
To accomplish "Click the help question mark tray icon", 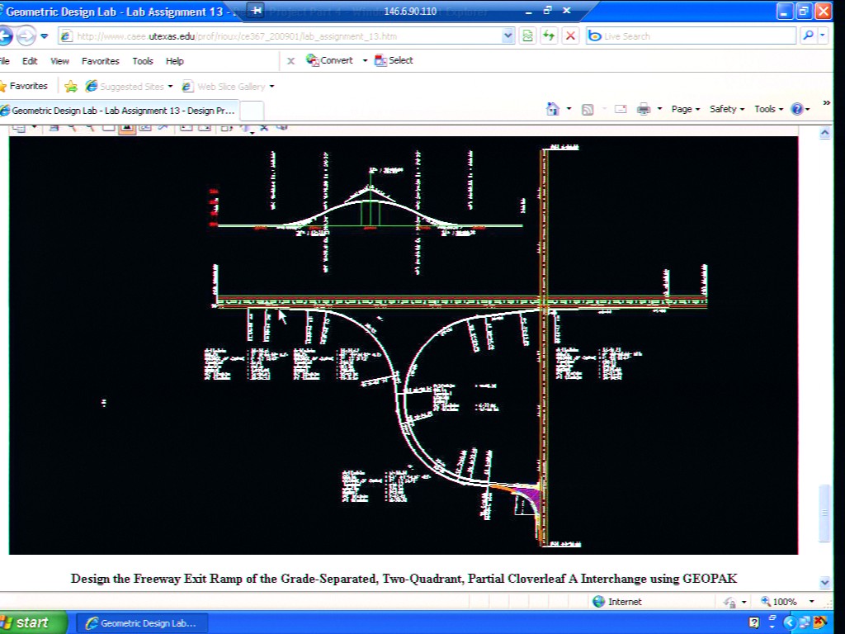I will click(x=754, y=622).
